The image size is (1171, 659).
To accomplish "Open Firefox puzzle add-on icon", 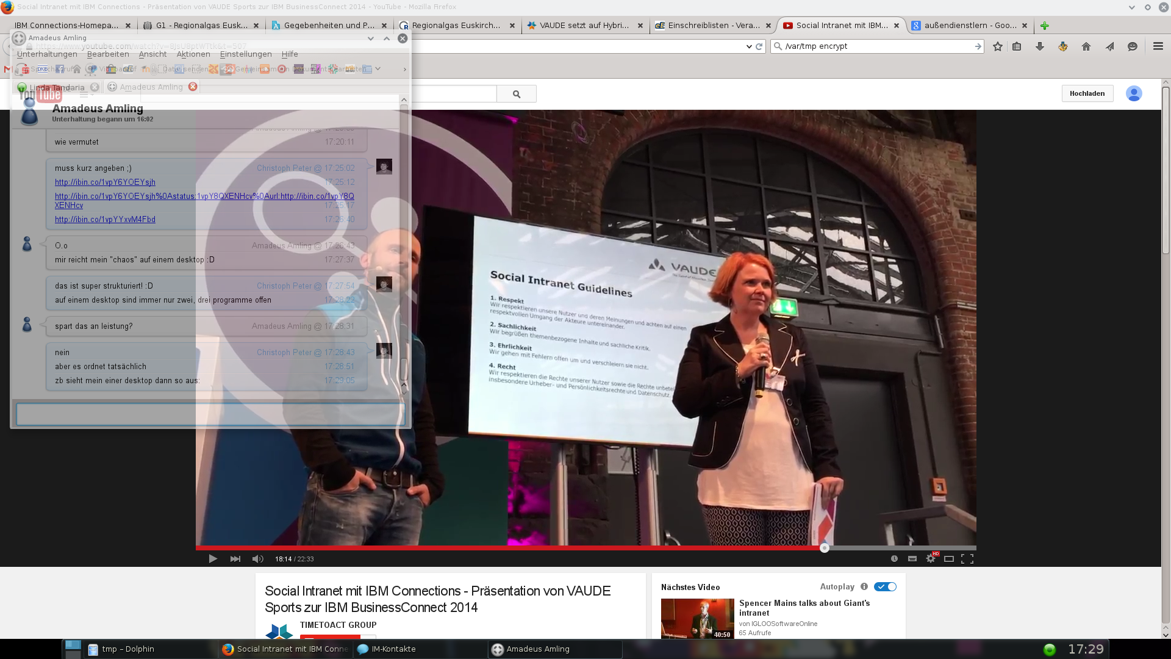I will pos(1063,46).
